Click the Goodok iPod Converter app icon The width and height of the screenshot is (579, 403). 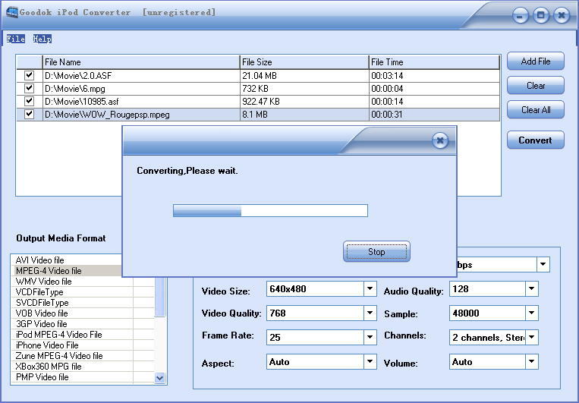pyautogui.click(x=12, y=12)
